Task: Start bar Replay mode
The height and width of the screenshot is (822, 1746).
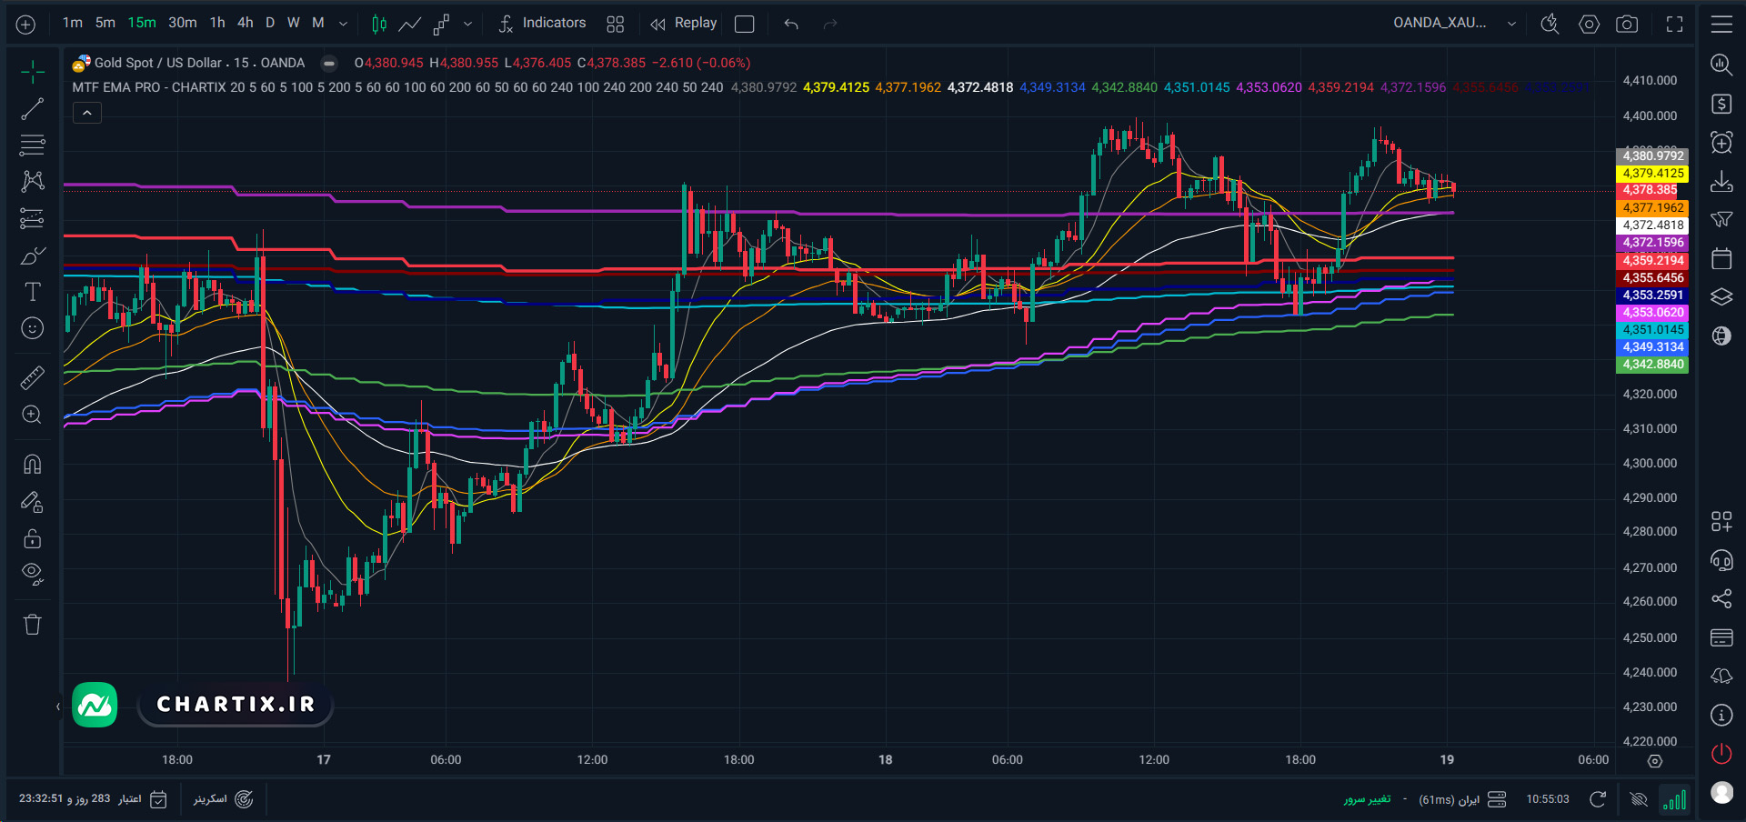Action: 684,23
